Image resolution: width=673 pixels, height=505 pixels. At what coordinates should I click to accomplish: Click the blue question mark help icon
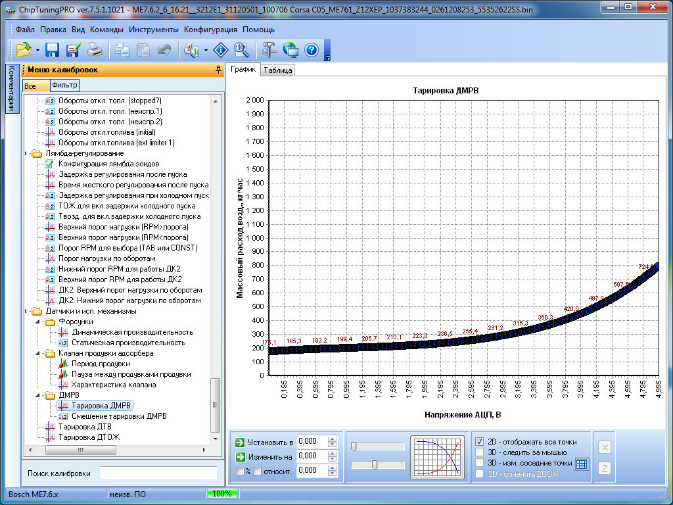pyautogui.click(x=312, y=49)
